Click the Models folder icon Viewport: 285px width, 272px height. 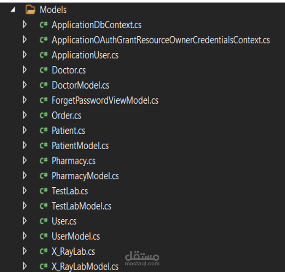pos(30,10)
